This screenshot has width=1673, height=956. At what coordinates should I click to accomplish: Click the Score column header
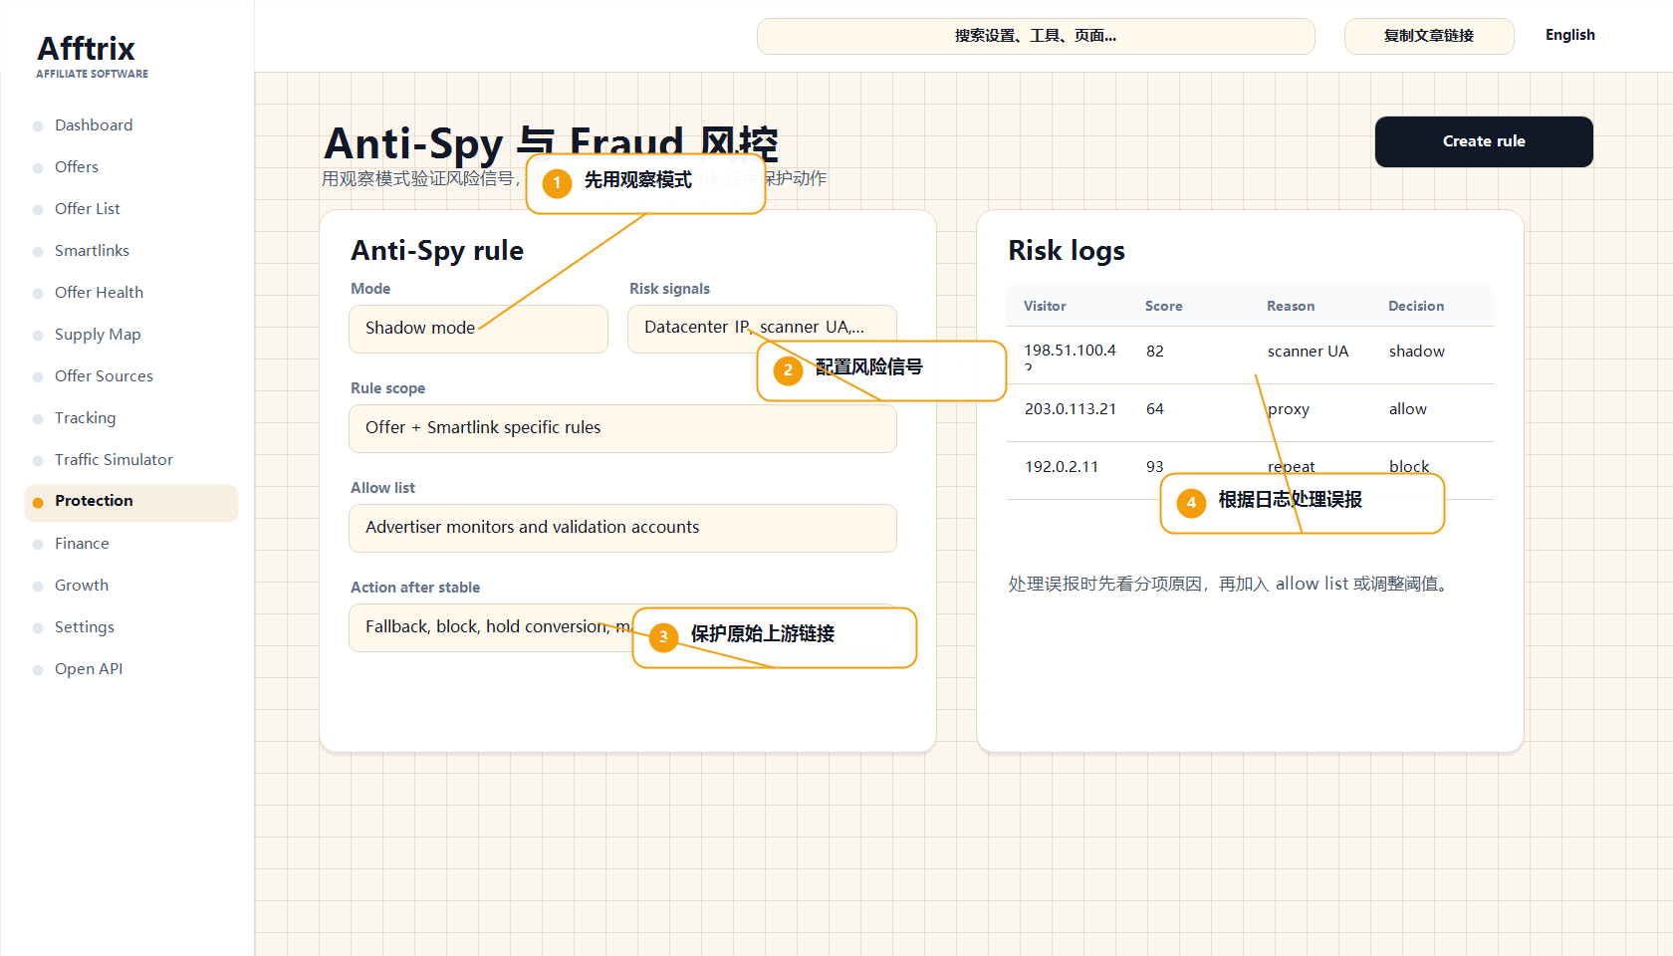coord(1163,306)
